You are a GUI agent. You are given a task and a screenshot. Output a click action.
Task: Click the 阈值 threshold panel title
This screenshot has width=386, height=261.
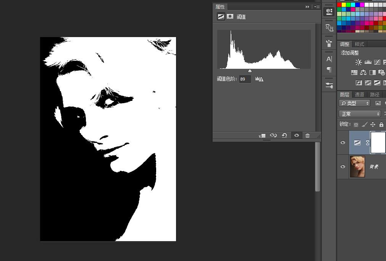[241, 17]
